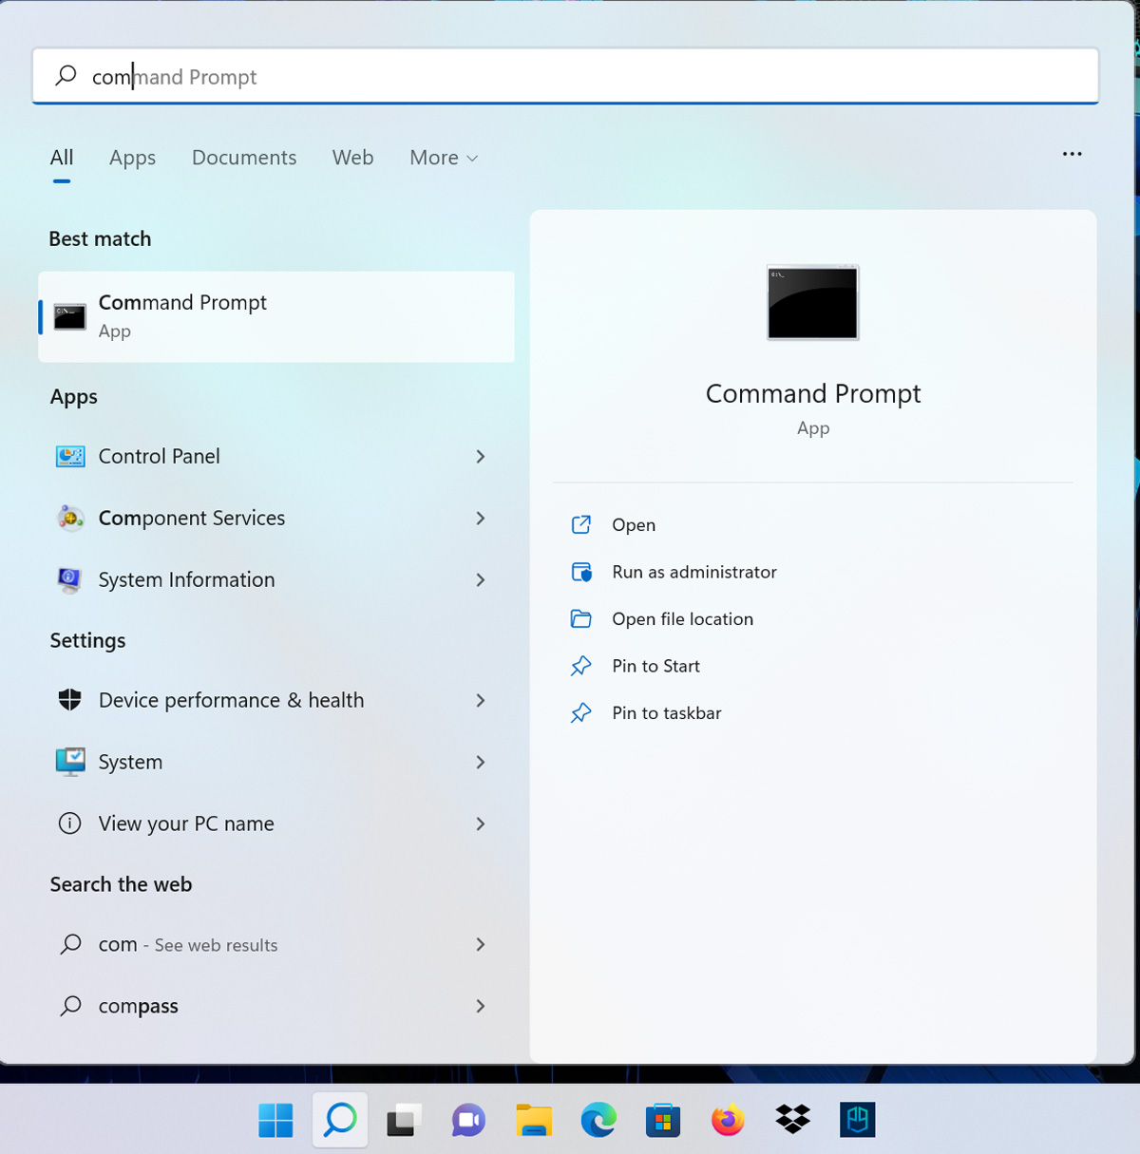Expand the View your PC name chevron
The height and width of the screenshot is (1154, 1140).
(481, 823)
